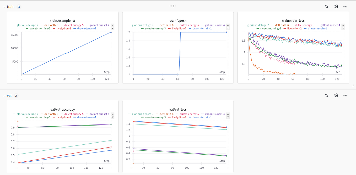
Task: Click the legend down arrow on train/epoch chart
Action: point(228,29)
